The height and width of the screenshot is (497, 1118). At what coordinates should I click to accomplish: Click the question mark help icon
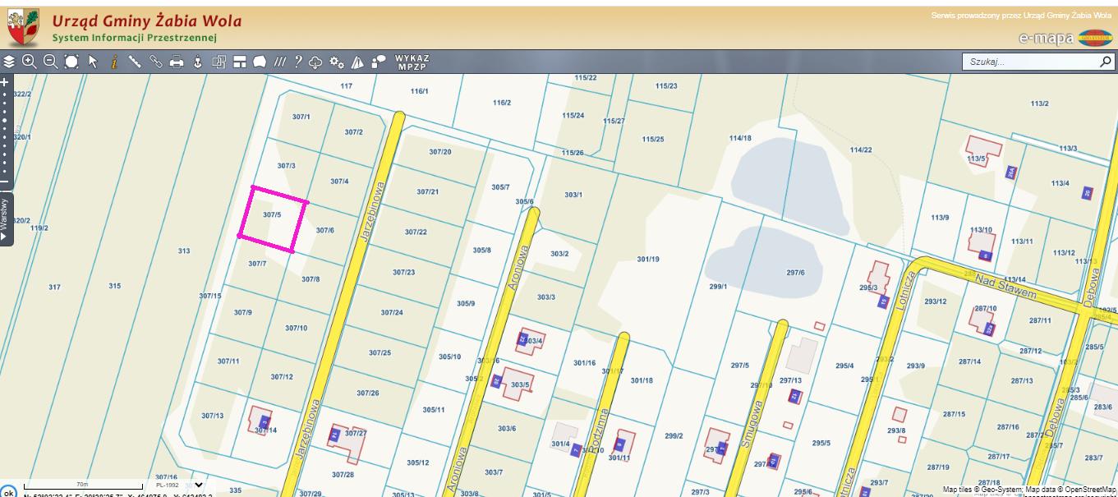298,62
